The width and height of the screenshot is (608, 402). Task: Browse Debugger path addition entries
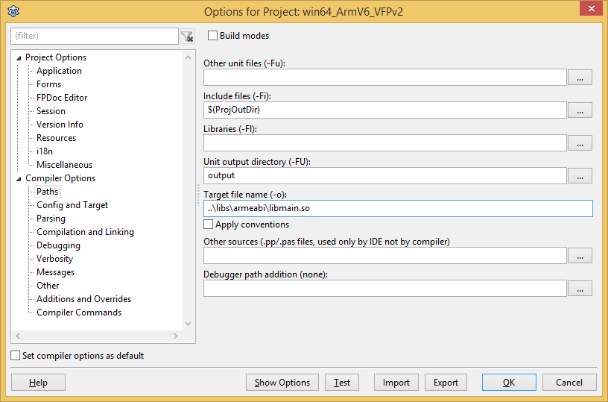[x=580, y=288]
